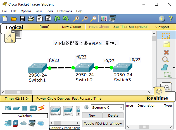Click the [Root] navigation label
Viewport: 176px width, 130px height.
coord(44,27)
